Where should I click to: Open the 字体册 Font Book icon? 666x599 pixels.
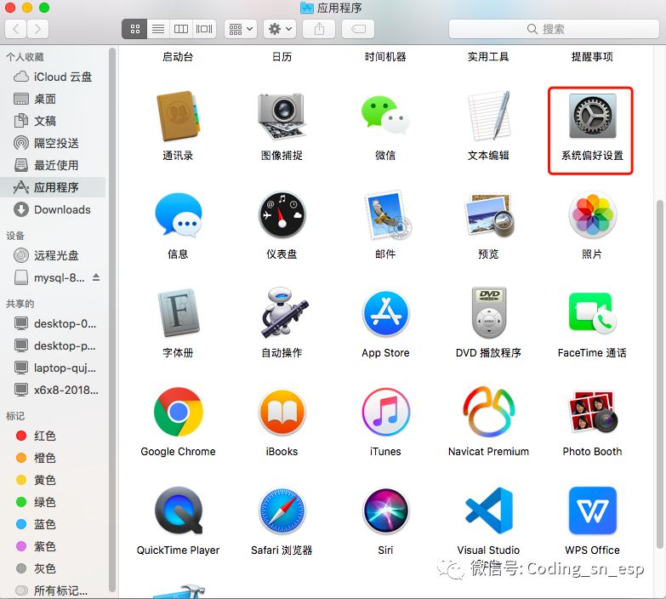(179, 313)
